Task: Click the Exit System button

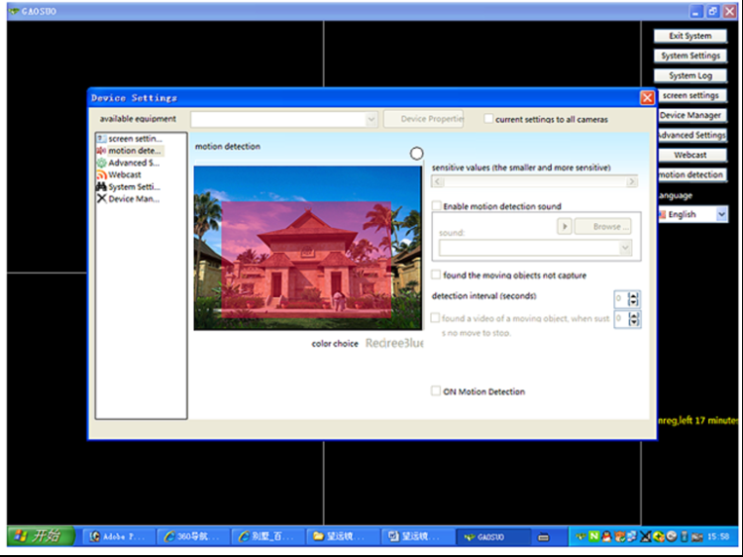Action: point(690,36)
